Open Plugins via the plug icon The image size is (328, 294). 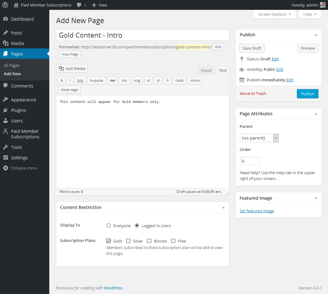tap(6, 110)
